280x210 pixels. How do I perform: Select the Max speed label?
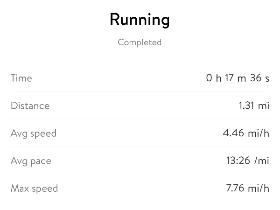click(34, 189)
